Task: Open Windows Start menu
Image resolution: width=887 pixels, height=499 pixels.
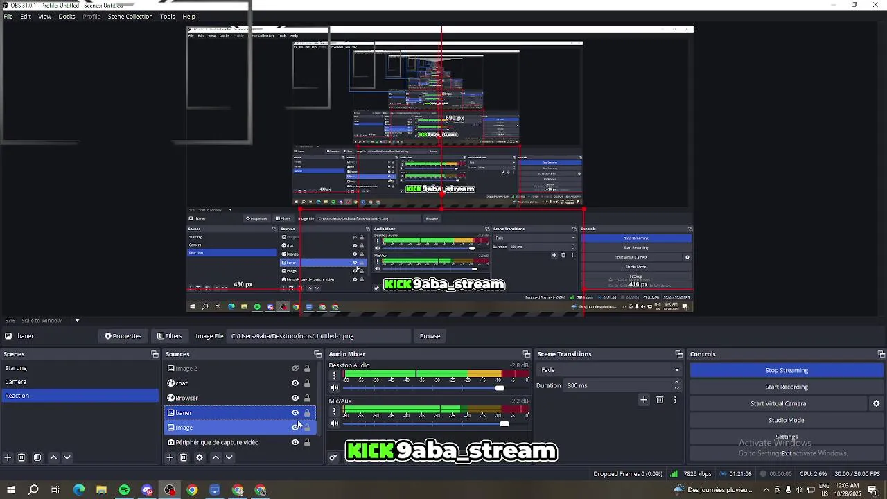Action: [11, 490]
